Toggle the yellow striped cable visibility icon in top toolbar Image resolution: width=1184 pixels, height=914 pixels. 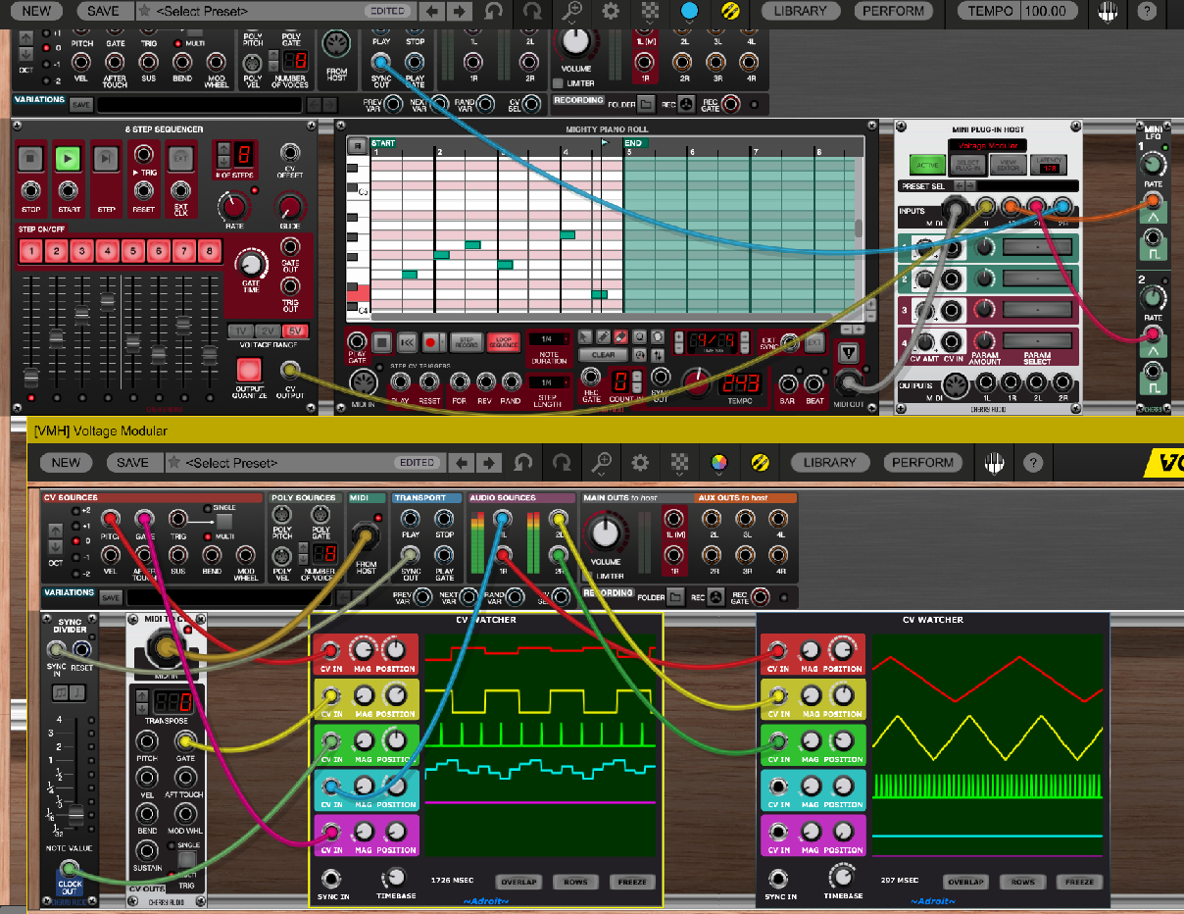pyautogui.click(x=729, y=11)
